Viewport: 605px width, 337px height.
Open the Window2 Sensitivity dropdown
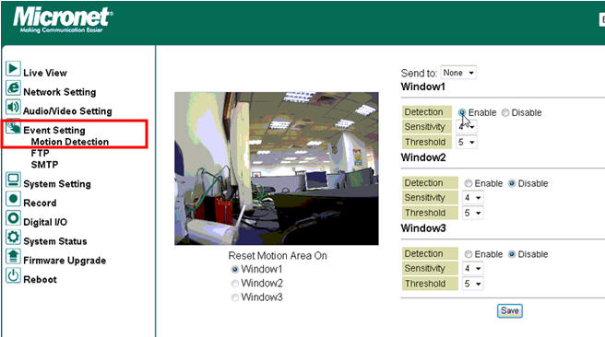click(472, 198)
